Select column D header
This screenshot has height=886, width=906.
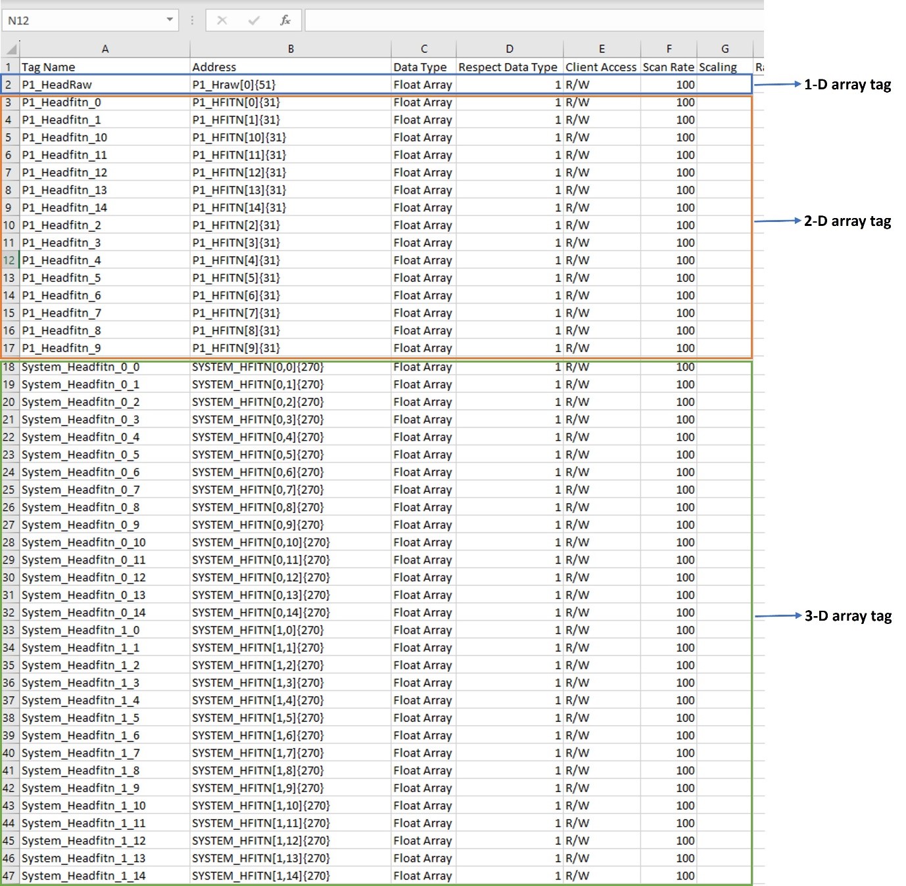click(x=510, y=49)
